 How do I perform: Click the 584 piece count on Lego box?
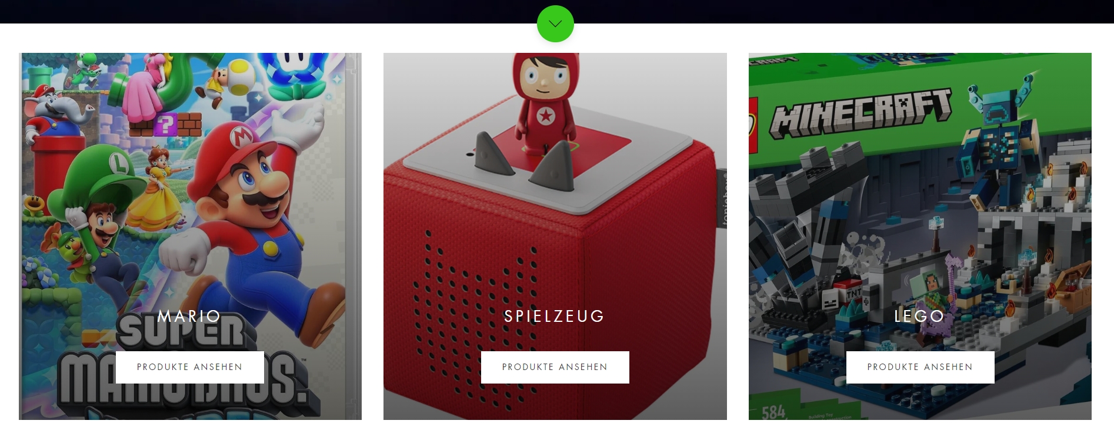tap(774, 412)
